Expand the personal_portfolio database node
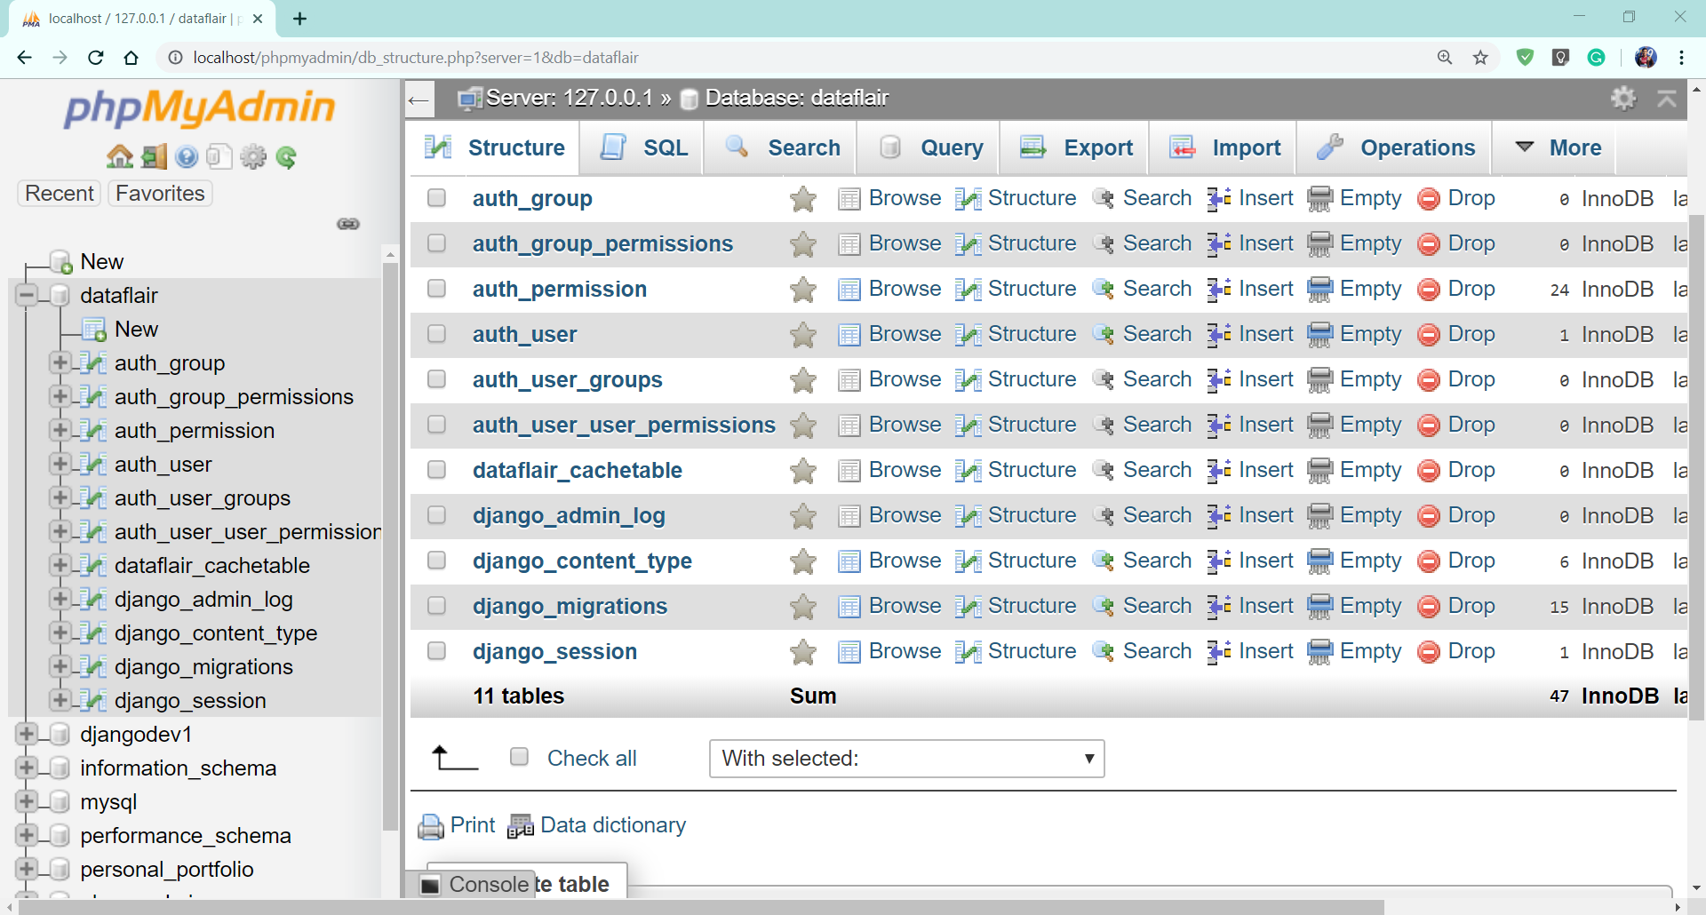1706x915 pixels. click(x=27, y=869)
